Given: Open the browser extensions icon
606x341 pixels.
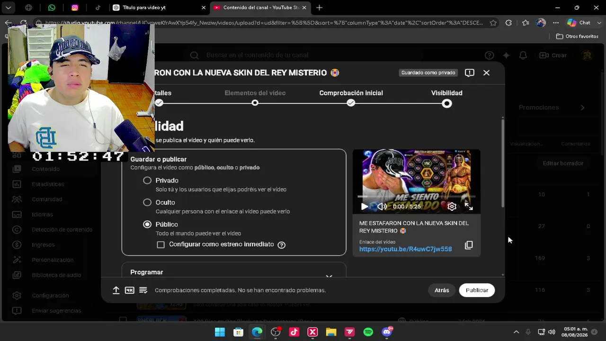Looking at the screenshot, I should coord(508,23).
